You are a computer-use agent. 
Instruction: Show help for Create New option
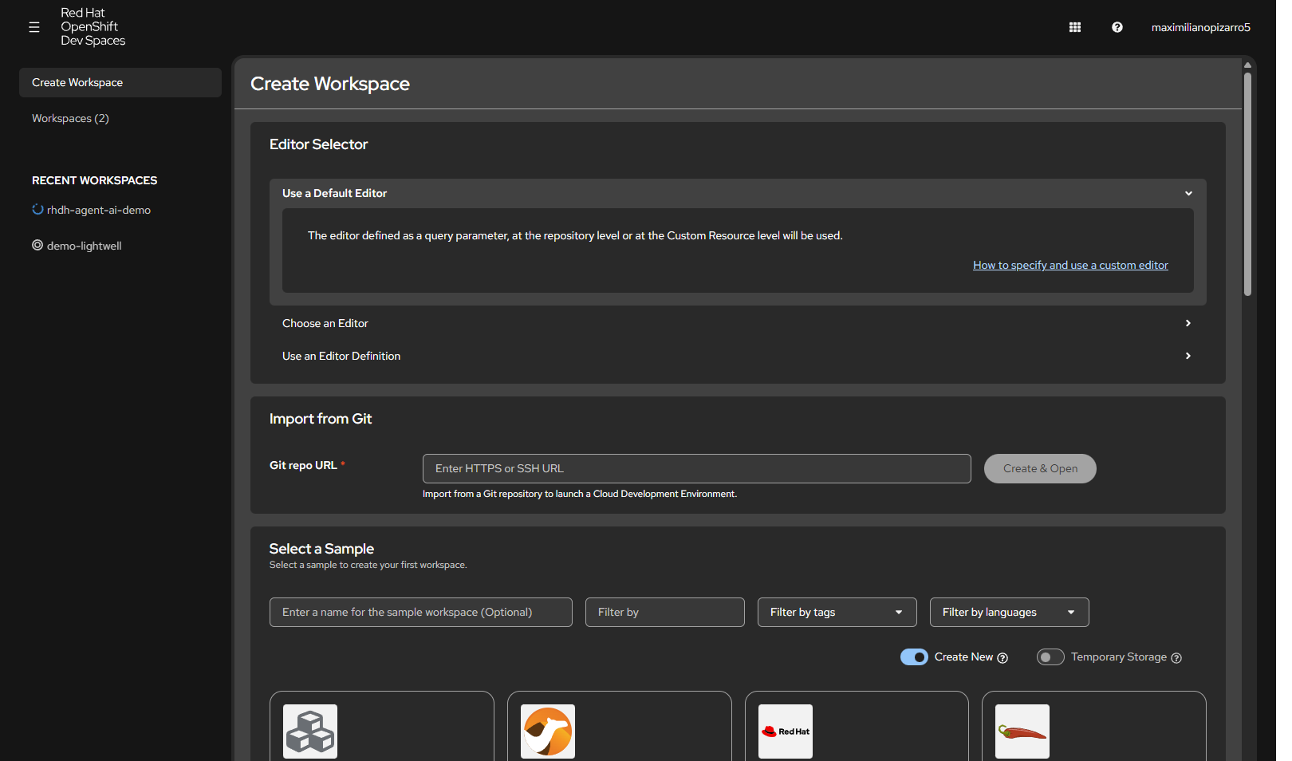tap(1002, 658)
